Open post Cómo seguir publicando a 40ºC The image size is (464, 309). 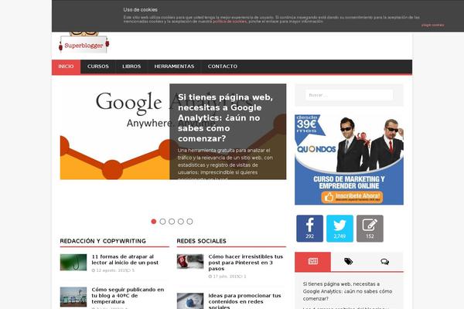point(128,295)
